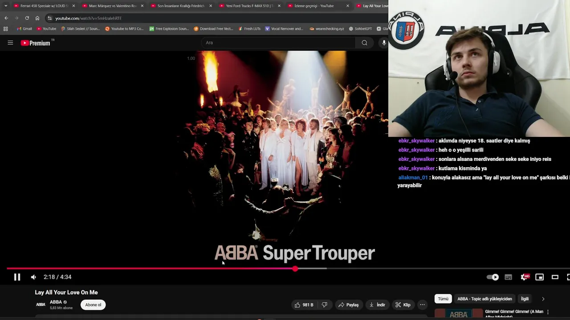Viewport: 570px width, 320px height.
Task: Start voice search with the microphone icon
Action: coord(384,43)
